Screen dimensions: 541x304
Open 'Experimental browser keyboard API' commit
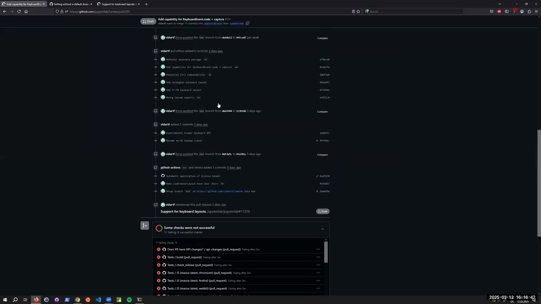pyautogui.click(x=189, y=133)
